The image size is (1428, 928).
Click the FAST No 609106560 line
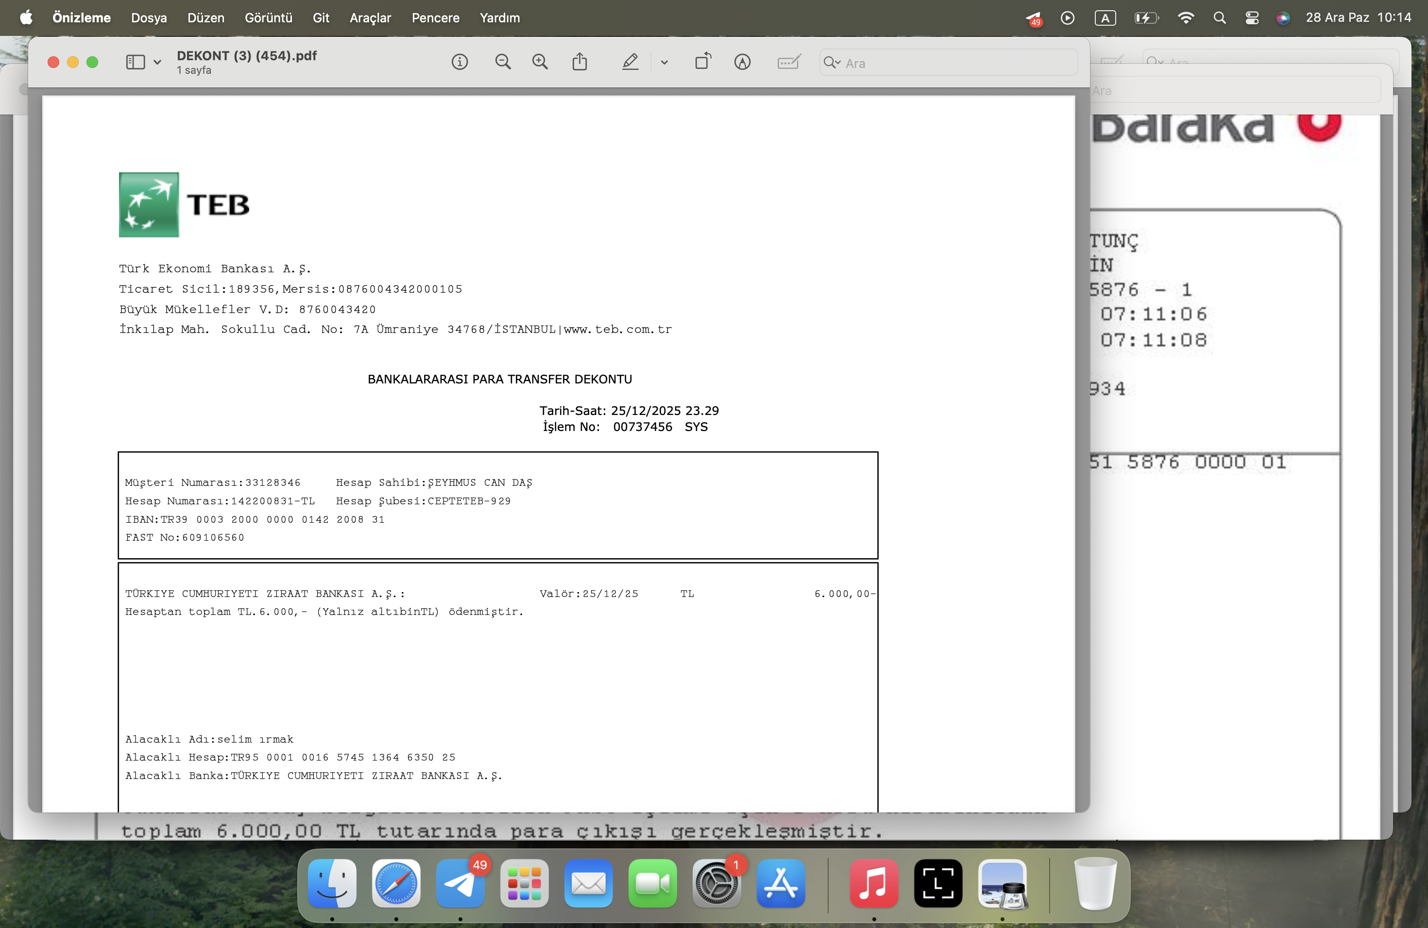pos(185,537)
